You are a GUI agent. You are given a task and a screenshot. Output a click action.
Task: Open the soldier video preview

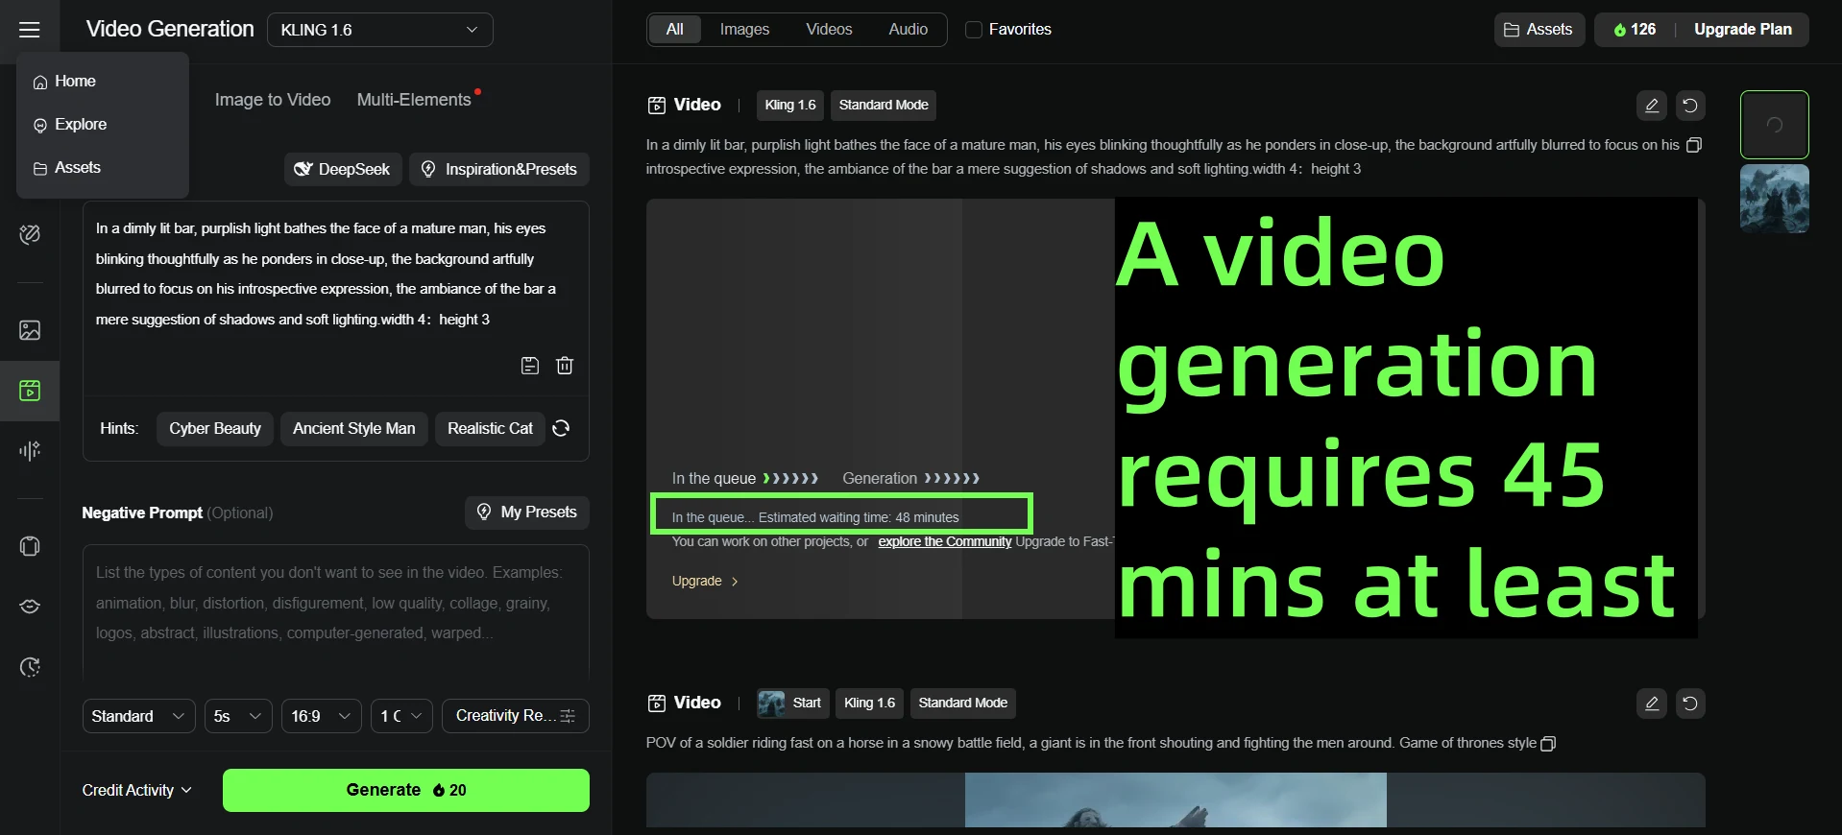click(1175, 800)
